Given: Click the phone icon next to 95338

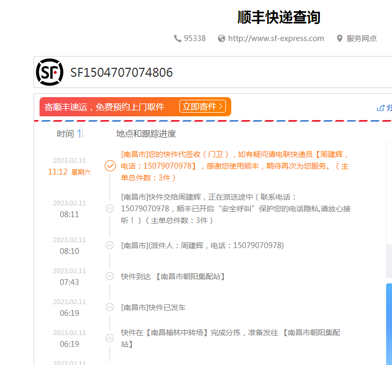Looking at the screenshot, I should point(177,38).
